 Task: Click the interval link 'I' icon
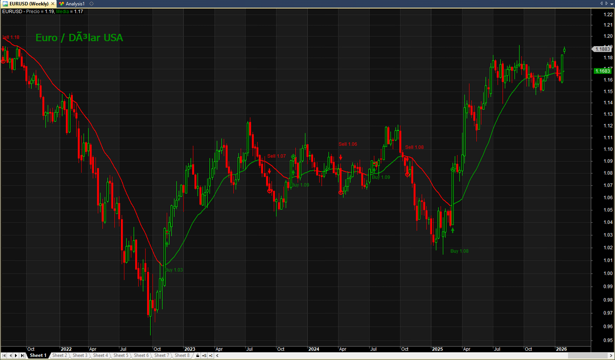click(211, 355)
